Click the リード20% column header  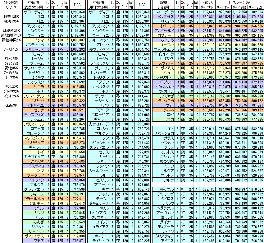239,7
